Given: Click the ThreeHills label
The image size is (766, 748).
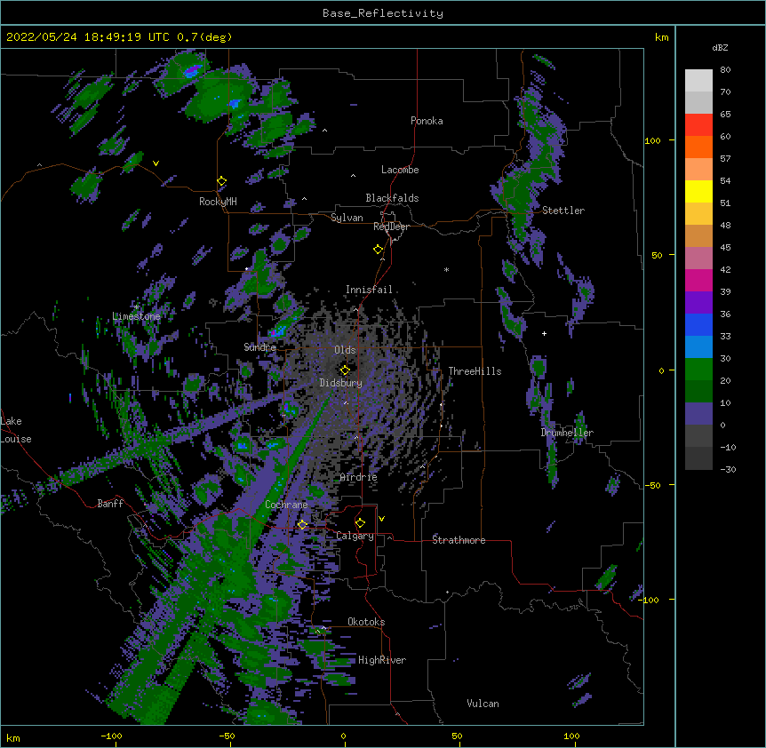Looking at the screenshot, I should point(475,371).
